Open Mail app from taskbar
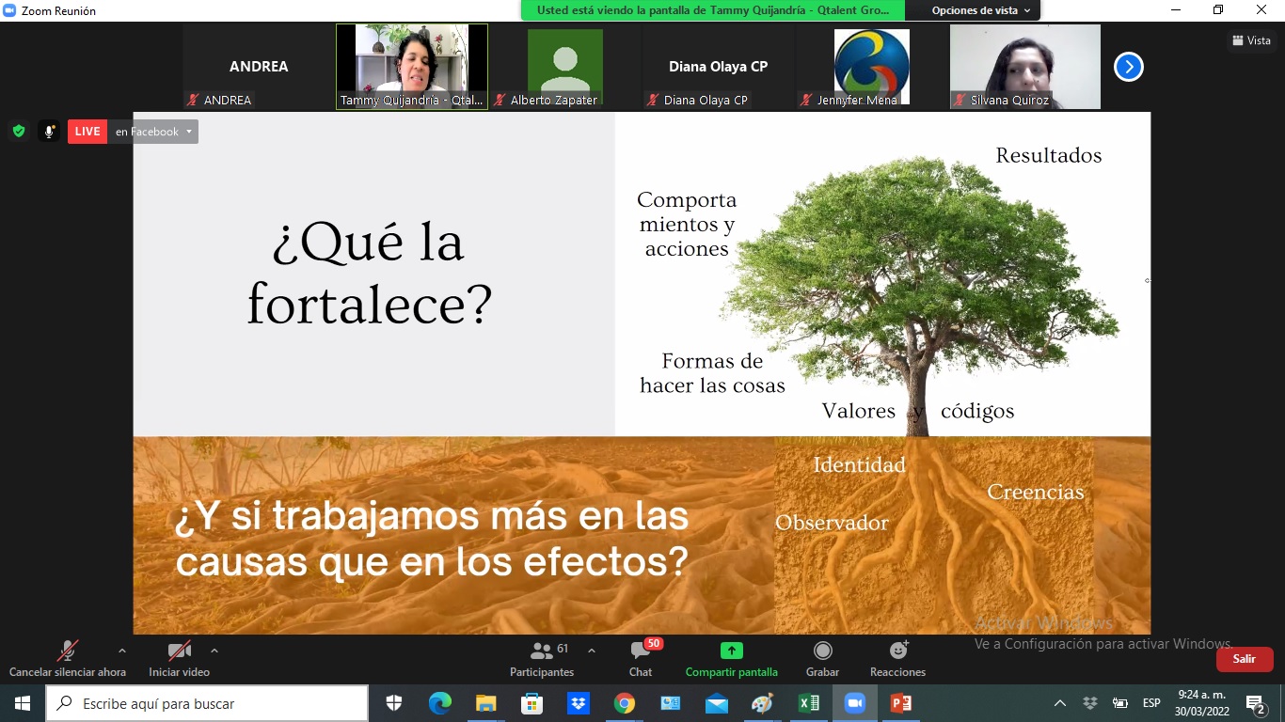1285x722 pixels. pos(716,703)
